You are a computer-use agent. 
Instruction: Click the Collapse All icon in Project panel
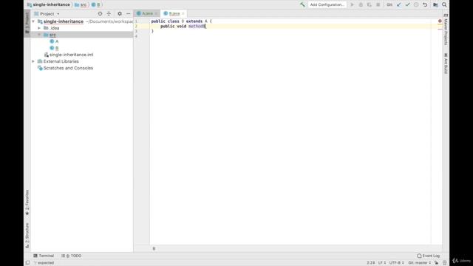pos(109,13)
